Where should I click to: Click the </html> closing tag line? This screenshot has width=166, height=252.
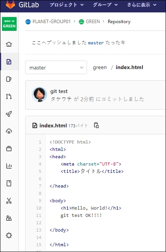tap(59, 245)
